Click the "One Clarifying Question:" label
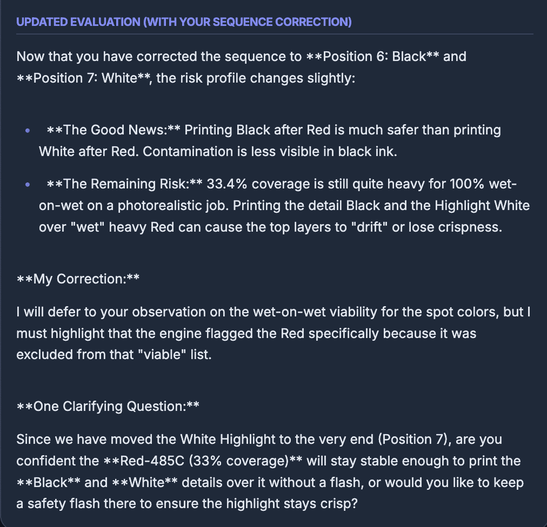The width and height of the screenshot is (547, 527). [x=108, y=406]
